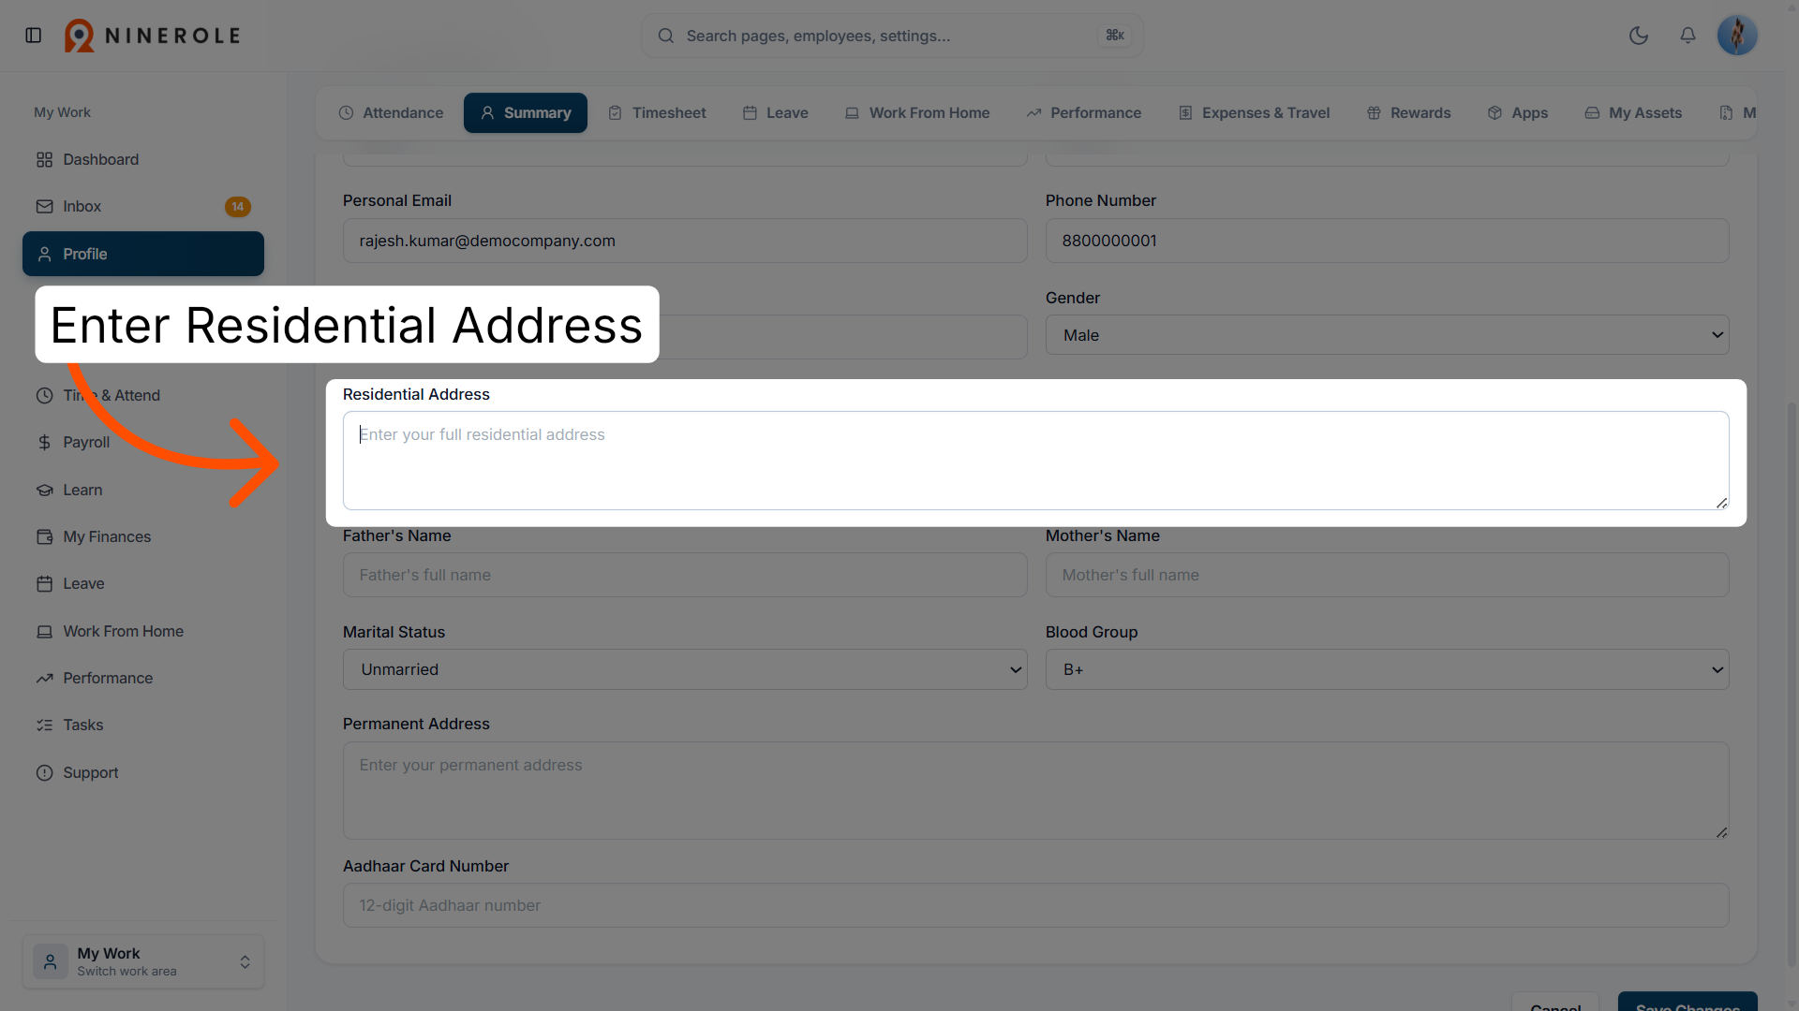This screenshot has width=1799, height=1011.
Task: Open notifications bell
Action: coord(1687,36)
